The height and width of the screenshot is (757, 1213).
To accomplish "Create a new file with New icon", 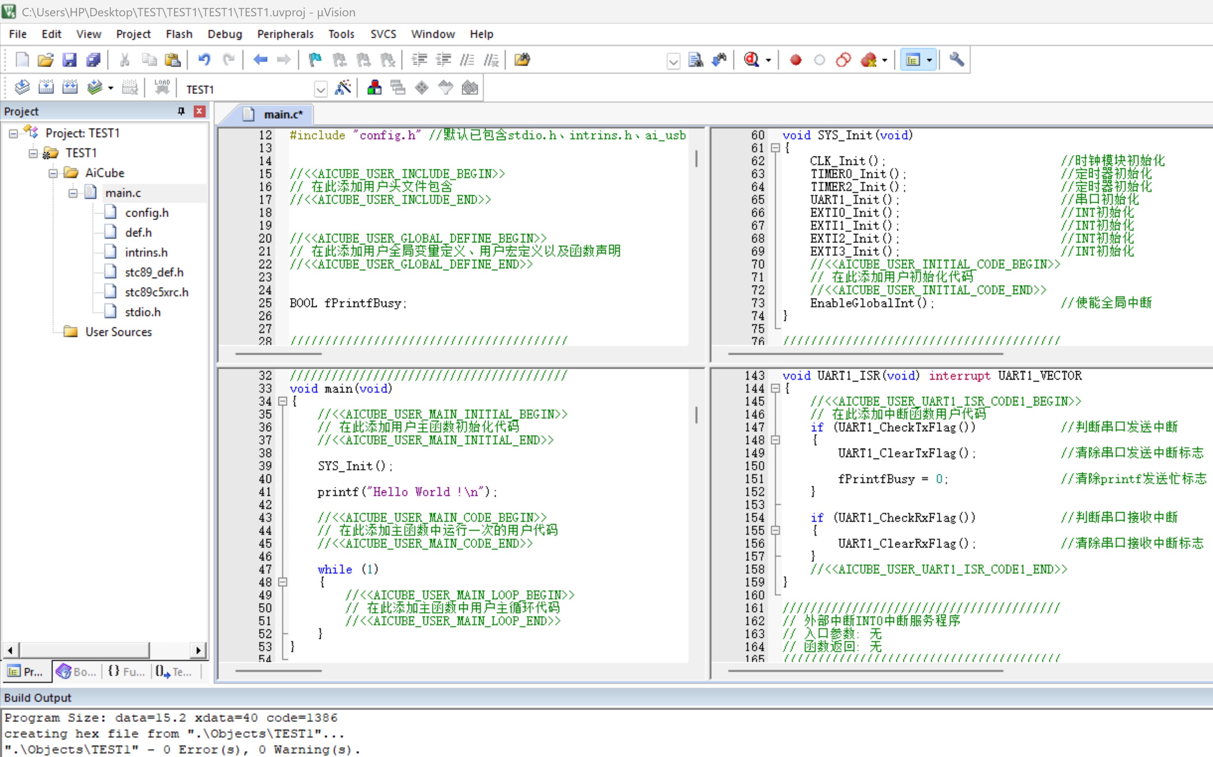I will 22,60.
